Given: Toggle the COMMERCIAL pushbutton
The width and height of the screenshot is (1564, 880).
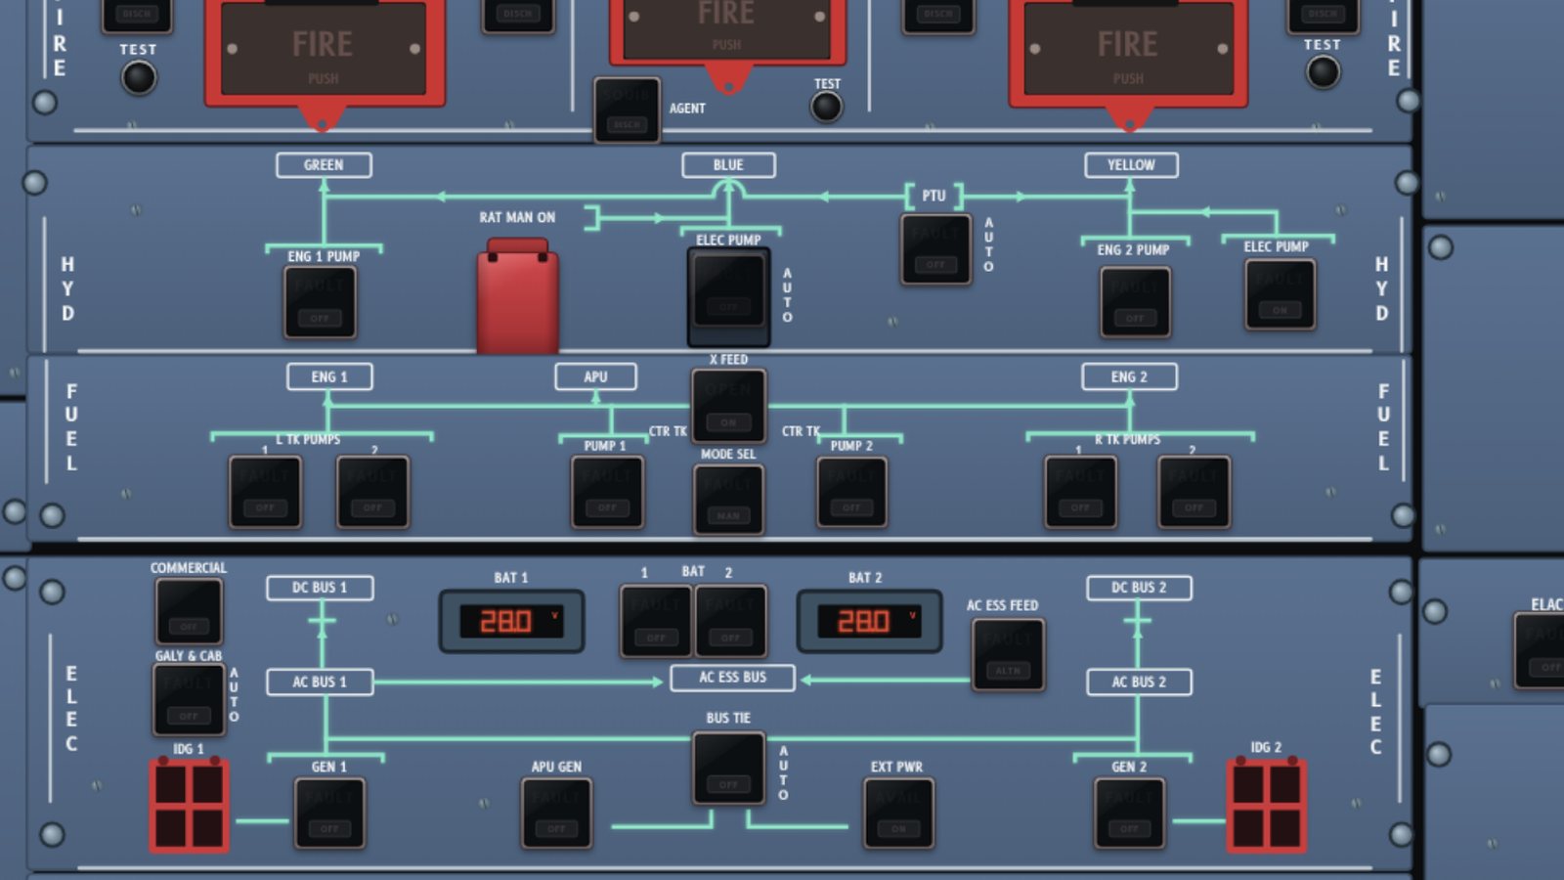Looking at the screenshot, I should click(189, 612).
